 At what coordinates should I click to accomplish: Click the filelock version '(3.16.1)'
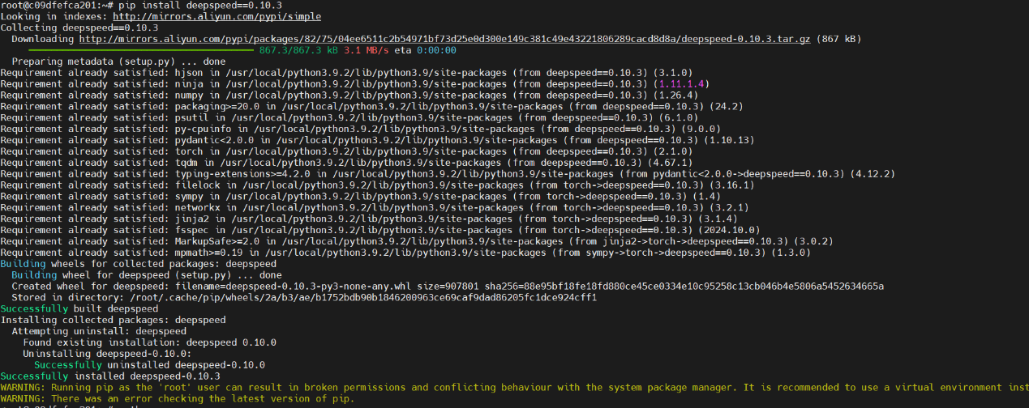(x=733, y=186)
